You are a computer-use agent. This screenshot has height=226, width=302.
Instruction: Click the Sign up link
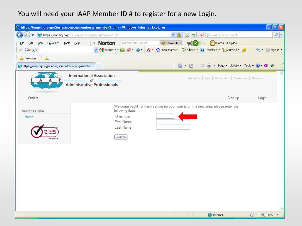[x=233, y=98]
